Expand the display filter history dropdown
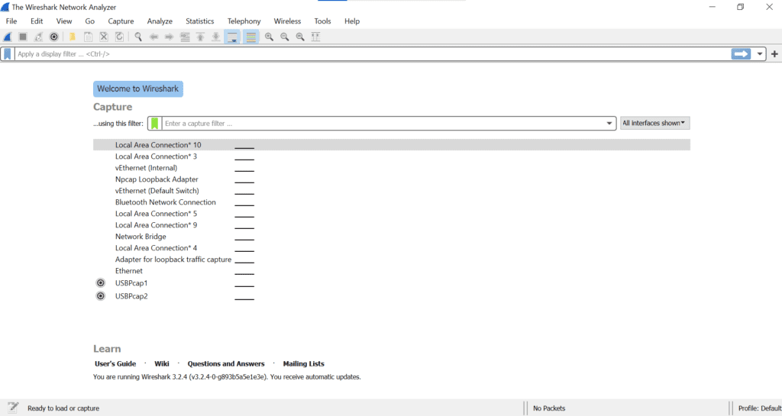 pos(760,53)
